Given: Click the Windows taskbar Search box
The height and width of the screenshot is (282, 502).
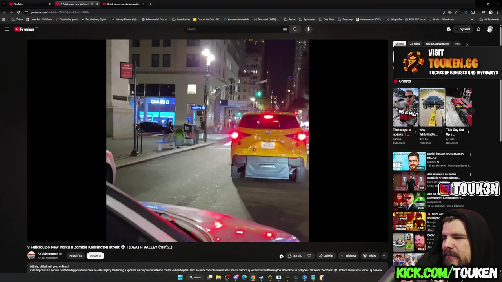Looking at the screenshot, I should [195, 277].
